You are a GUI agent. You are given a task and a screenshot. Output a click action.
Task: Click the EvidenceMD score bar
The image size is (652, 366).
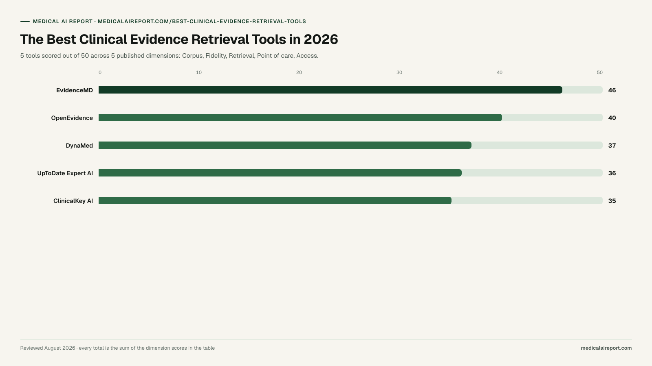pos(330,90)
